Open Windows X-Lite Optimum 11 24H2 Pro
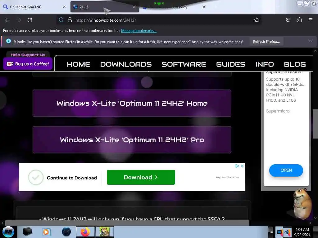The image size is (318, 238). [132, 140]
